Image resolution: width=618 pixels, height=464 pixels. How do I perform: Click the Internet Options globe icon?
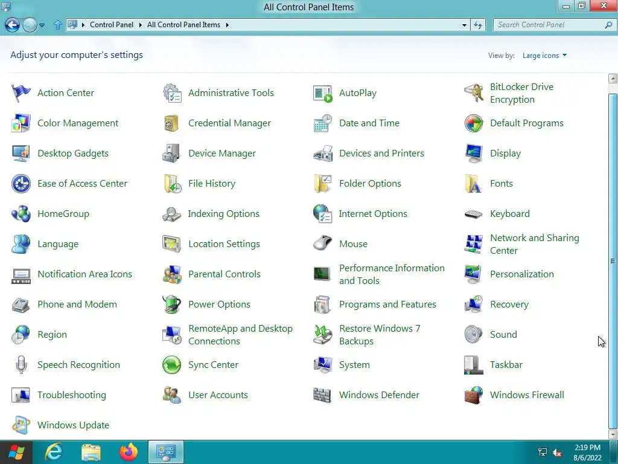pos(322,214)
